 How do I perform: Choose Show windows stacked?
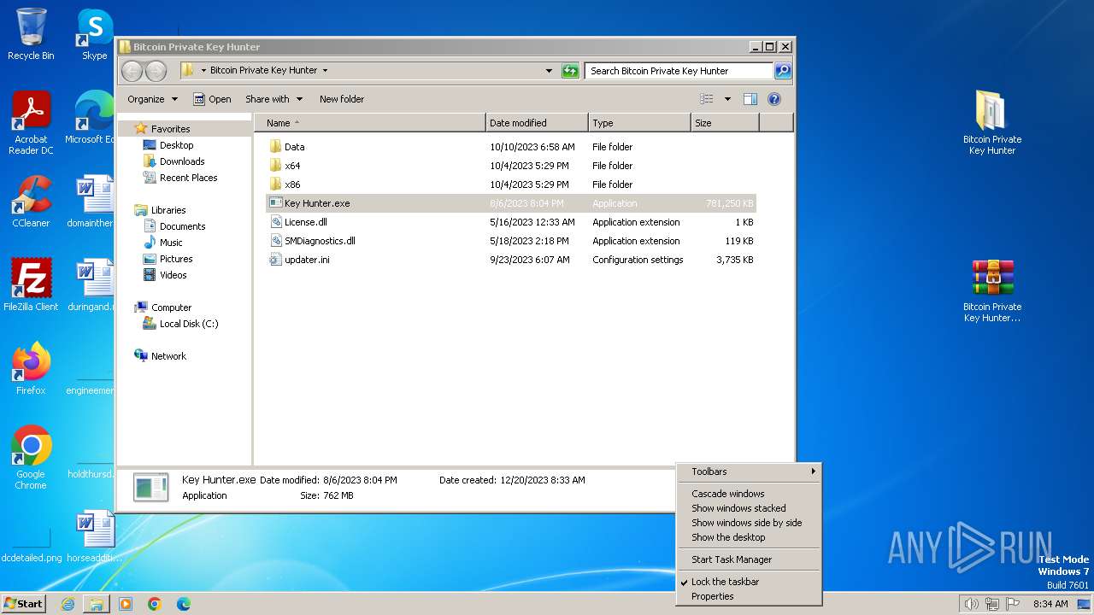(x=749, y=508)
